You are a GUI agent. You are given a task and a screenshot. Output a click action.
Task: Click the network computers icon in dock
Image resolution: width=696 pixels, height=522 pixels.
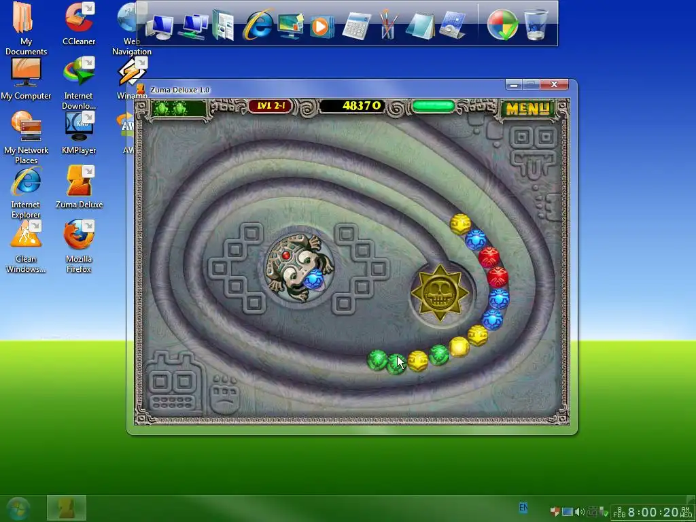194,27
